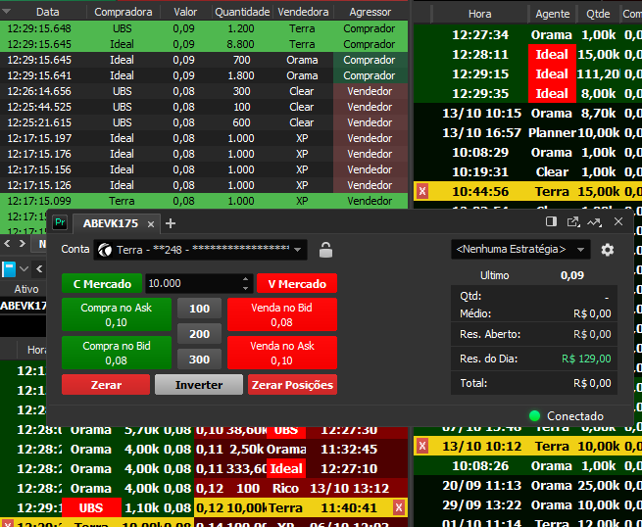This screenshot has width=642, height=527.
Task: Click Compra no Bid 0,08
Action: click(117, 353)
